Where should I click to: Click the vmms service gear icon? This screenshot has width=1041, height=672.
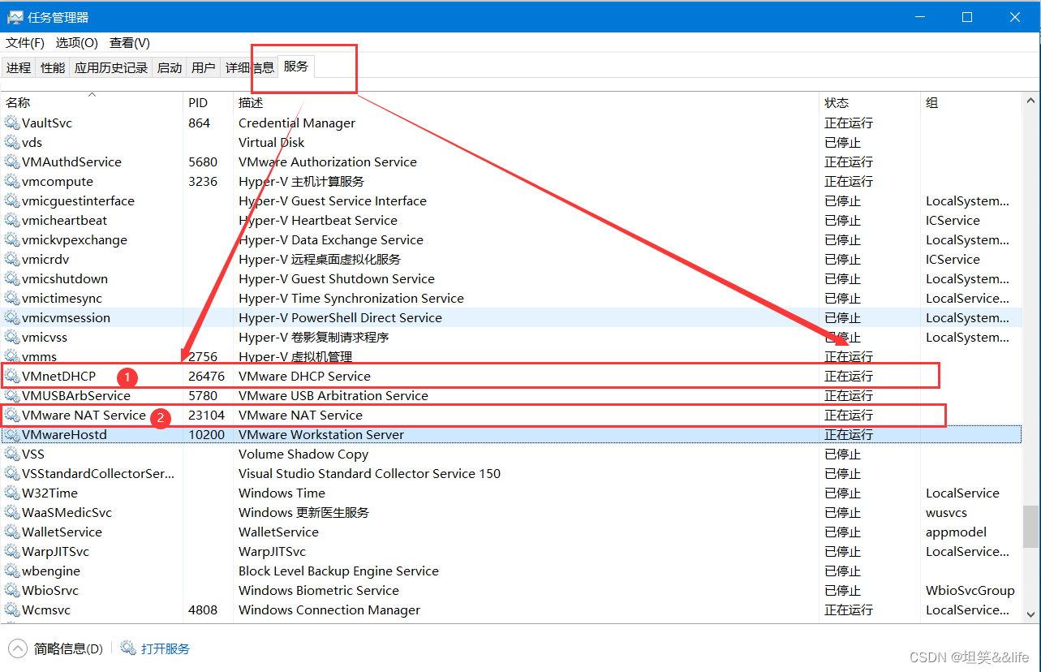11,357
